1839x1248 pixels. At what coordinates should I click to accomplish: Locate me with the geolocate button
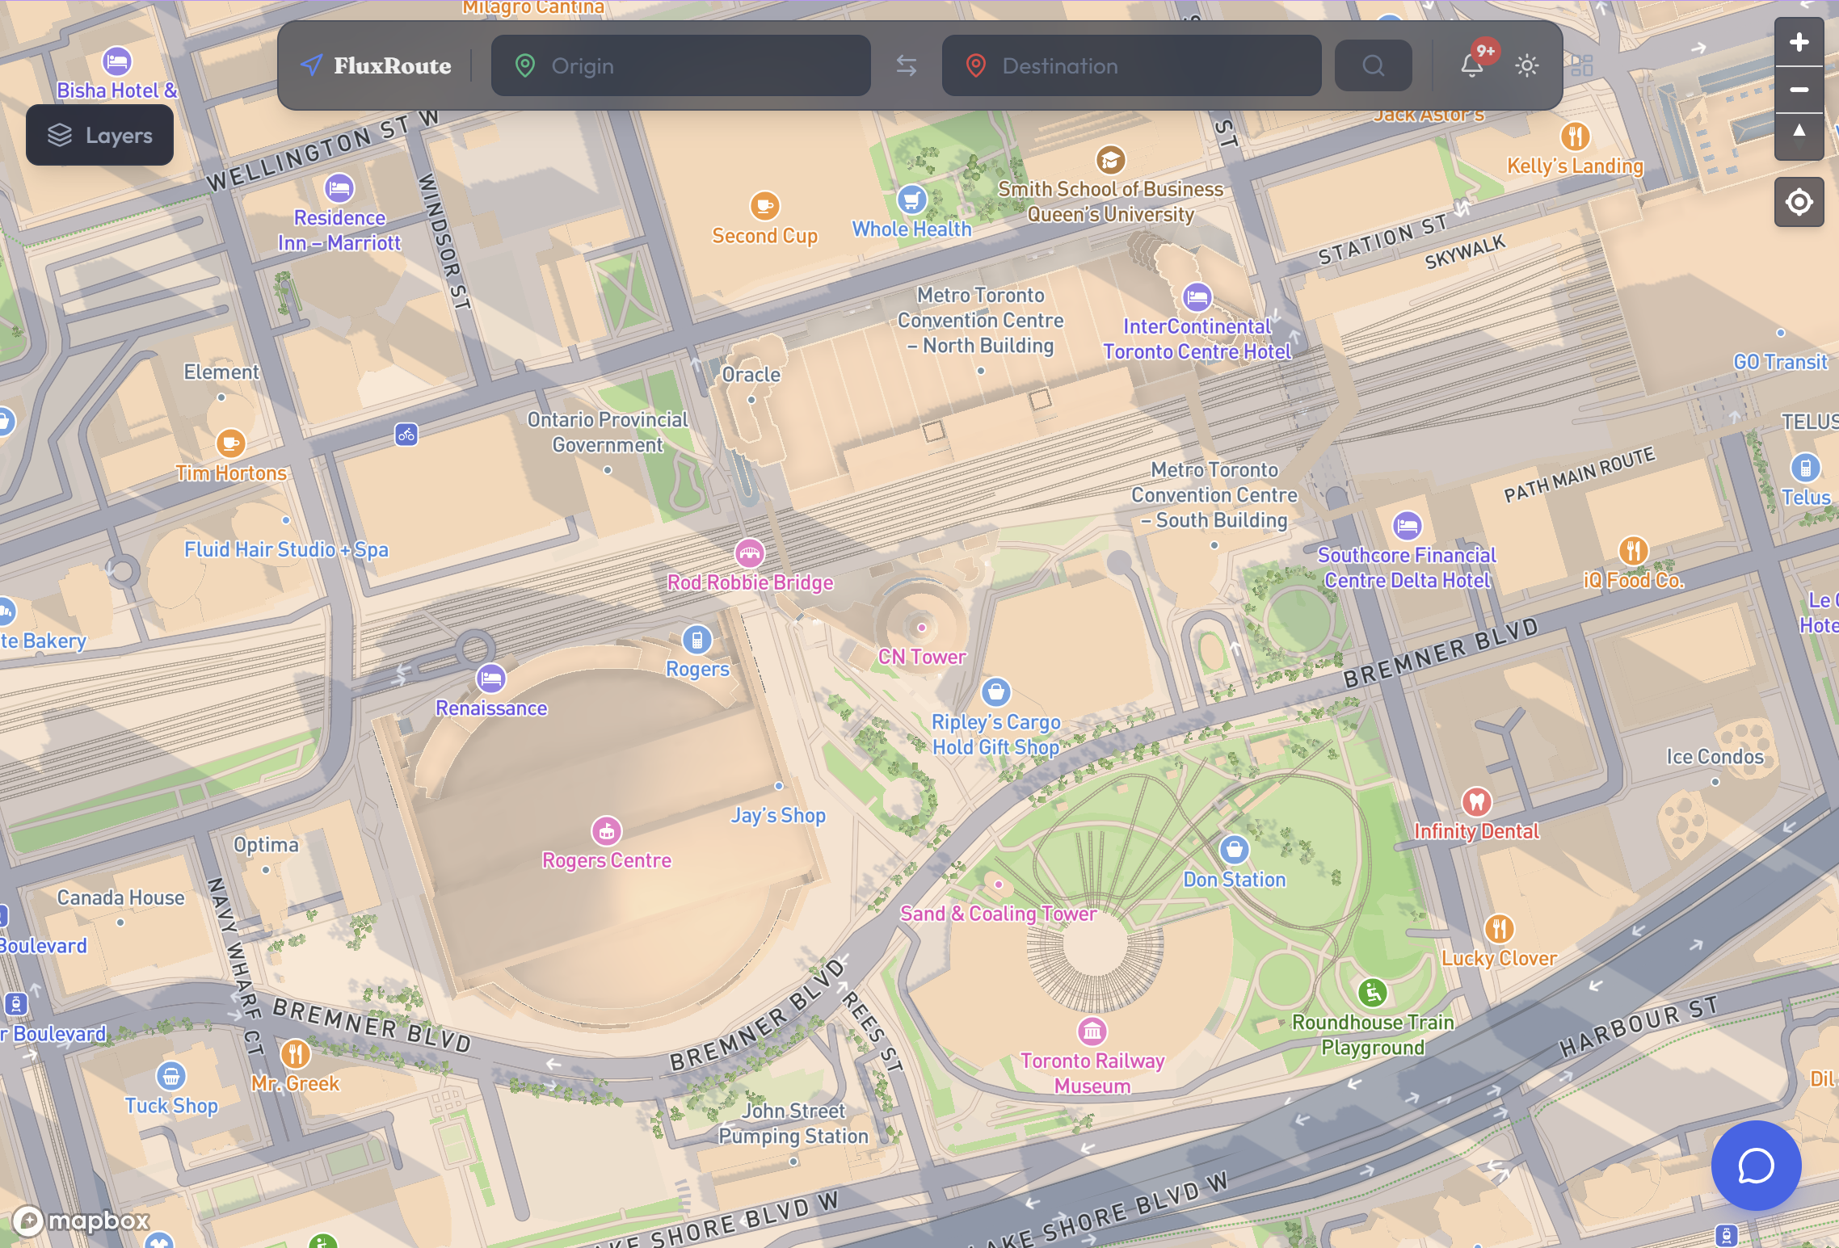tap(1799, 202)
